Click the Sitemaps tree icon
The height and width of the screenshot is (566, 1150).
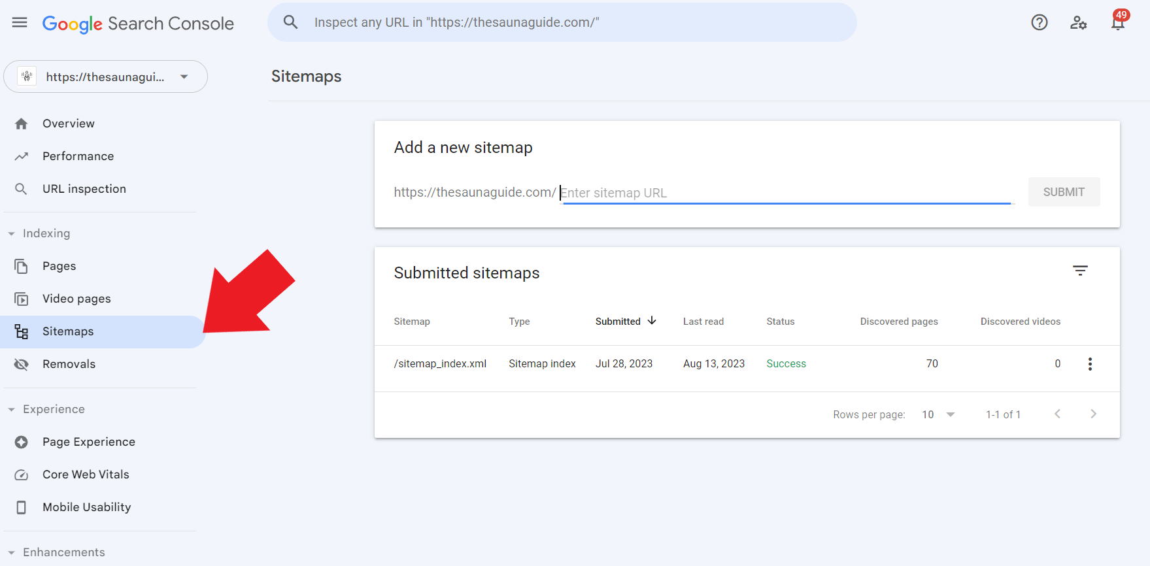22,331
